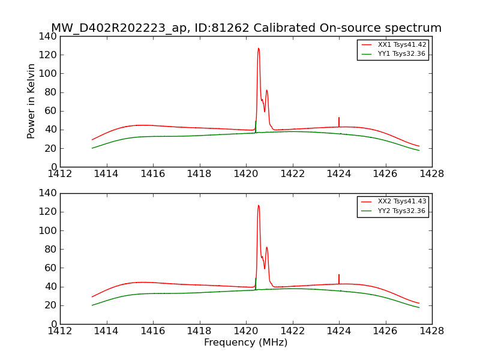Image resolution: width=480 pixels, height=360 pixels.
Task: Click the red spike at 1424 MHz in top plot
Action: click(339, 122)
